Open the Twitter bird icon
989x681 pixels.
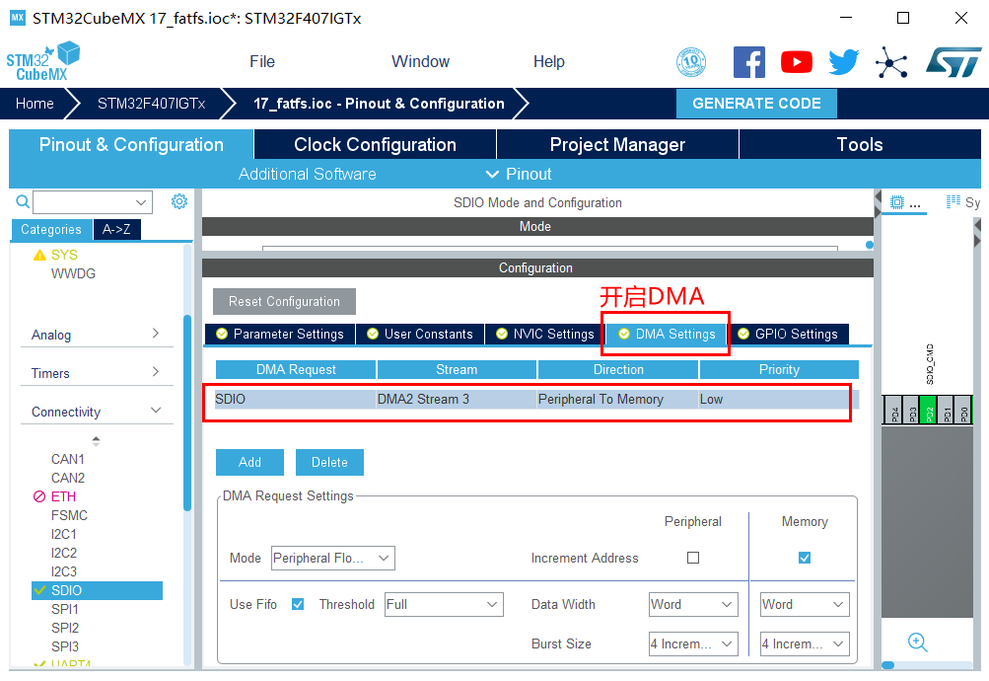[843, 62]
